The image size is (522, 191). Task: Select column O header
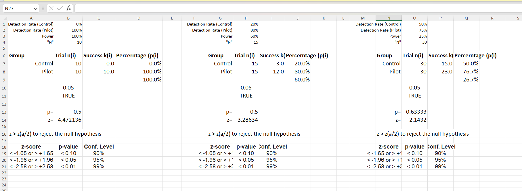coord(414,18)
